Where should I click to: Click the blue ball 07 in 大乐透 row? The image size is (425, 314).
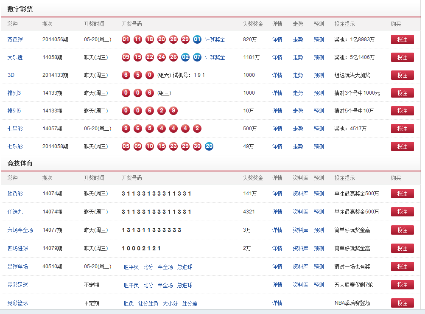tap(197, 57)
